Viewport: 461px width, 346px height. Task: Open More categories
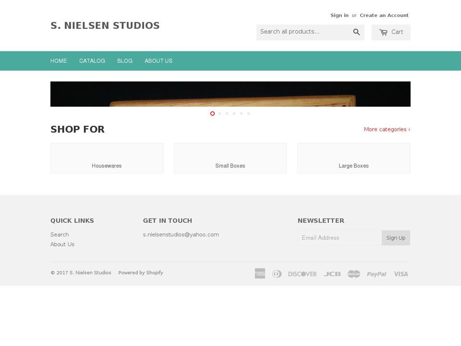(387, 129)
